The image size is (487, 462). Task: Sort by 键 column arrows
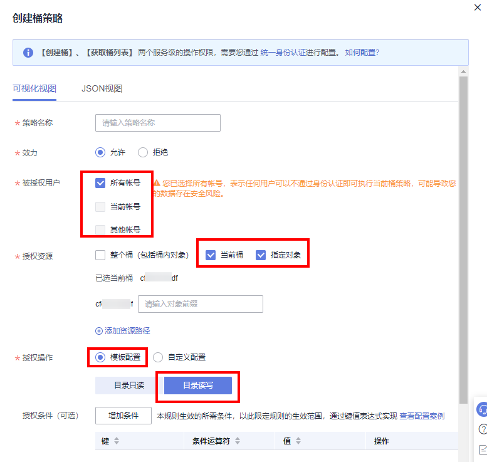[x=117, y=441]
